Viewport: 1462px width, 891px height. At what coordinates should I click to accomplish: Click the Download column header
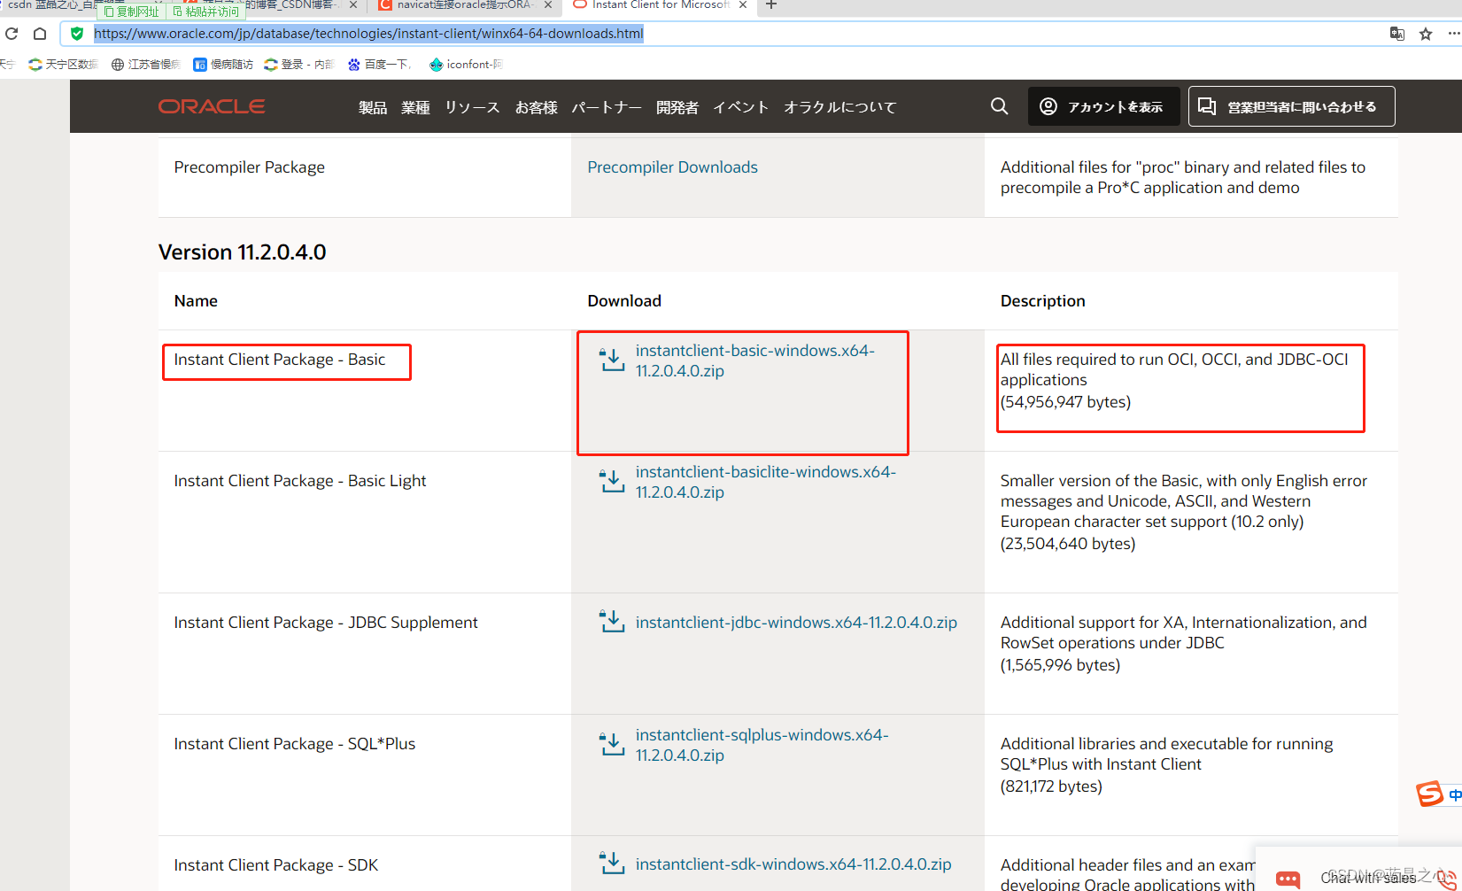pyautogui.click(x=624, y=301)
